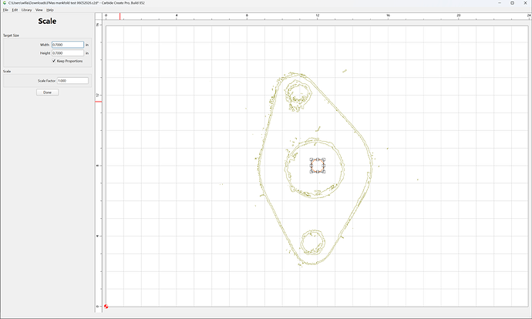Open the View menu
This screenshot has width=532, height=319.
pos(39,10)
